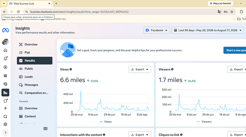The width and height of the screenshot is (246, 137).
Task: Click the Viewers legend entry
Action: point(204,122)
